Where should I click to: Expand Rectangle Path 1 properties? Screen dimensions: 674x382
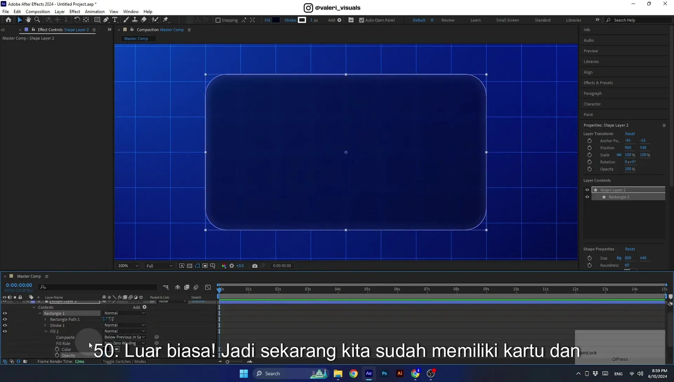coord(45,320)
